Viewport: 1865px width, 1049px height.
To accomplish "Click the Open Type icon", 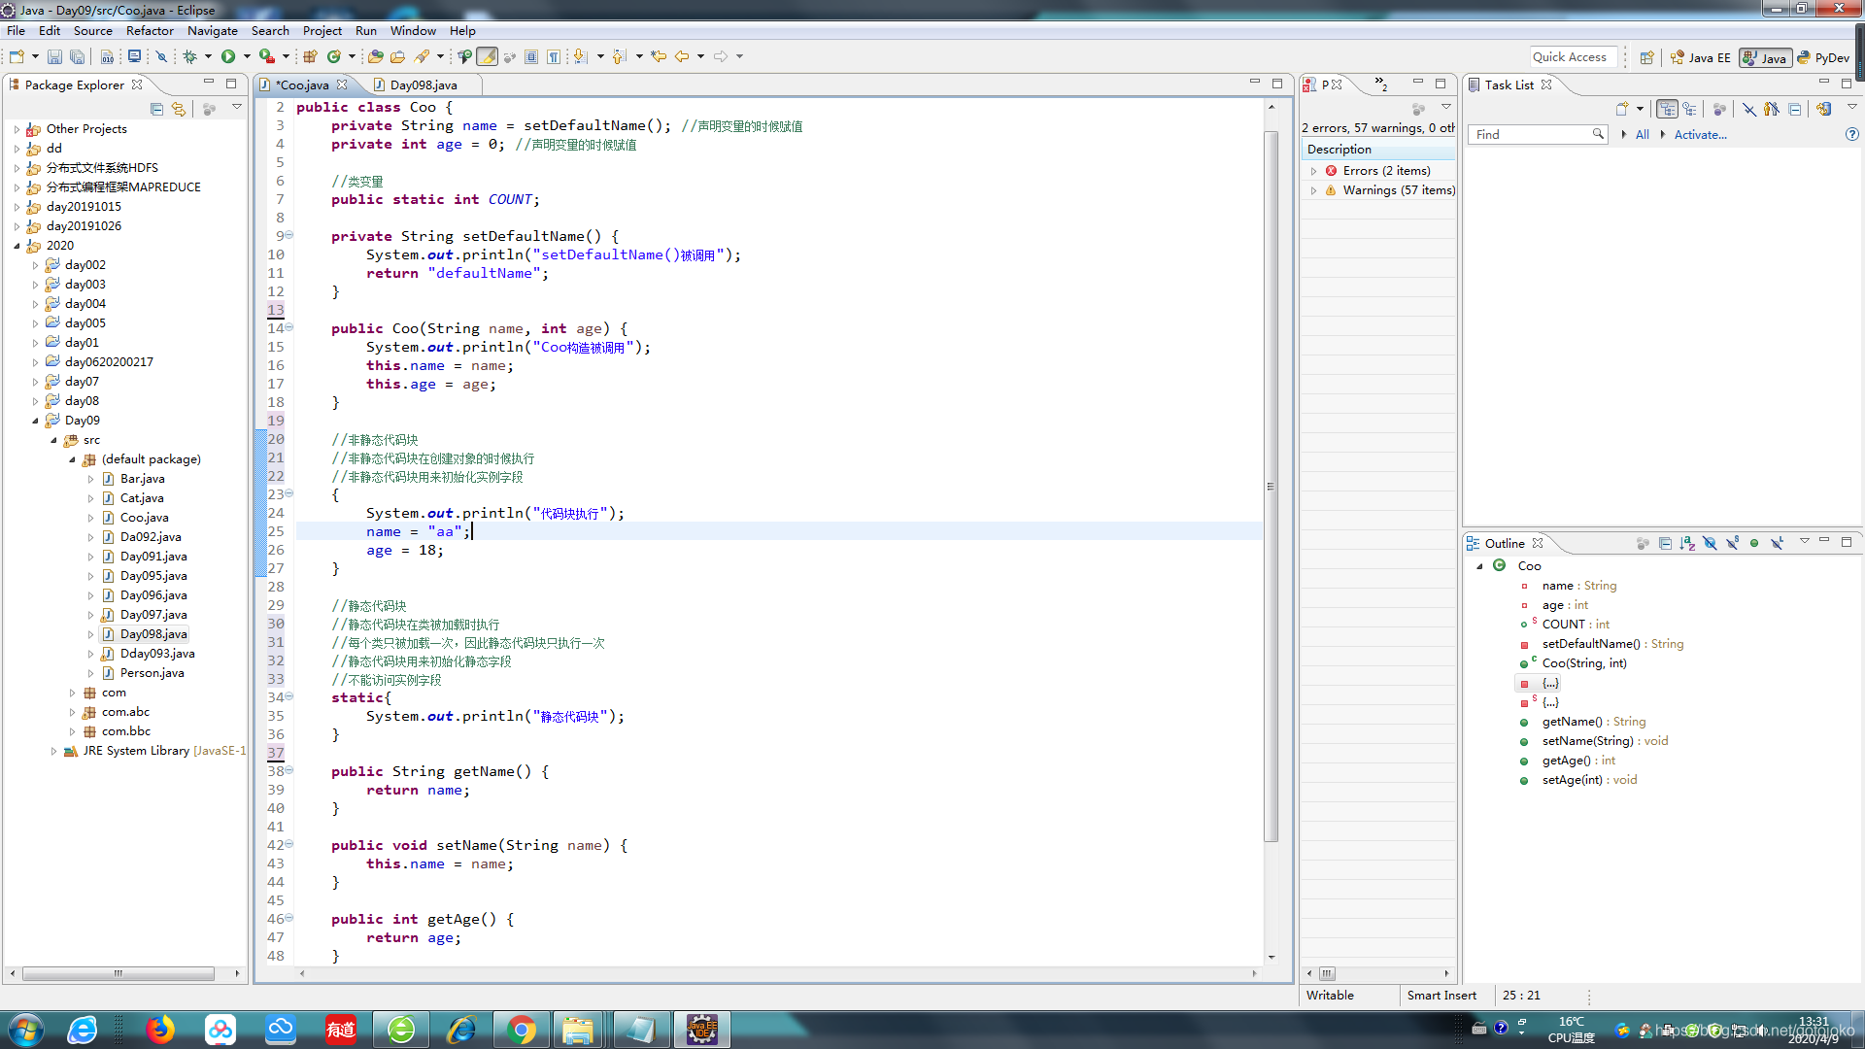I will coord(375,56).
